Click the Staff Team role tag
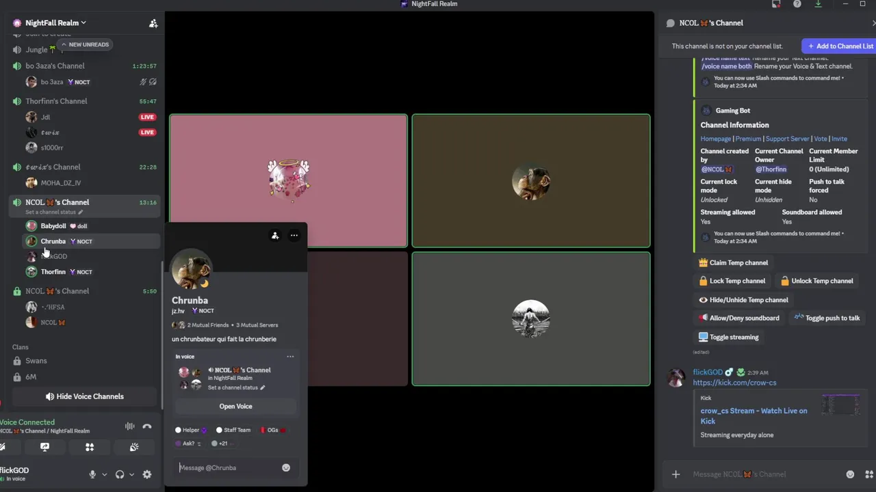The image size is (876, 492). point(233,430)
